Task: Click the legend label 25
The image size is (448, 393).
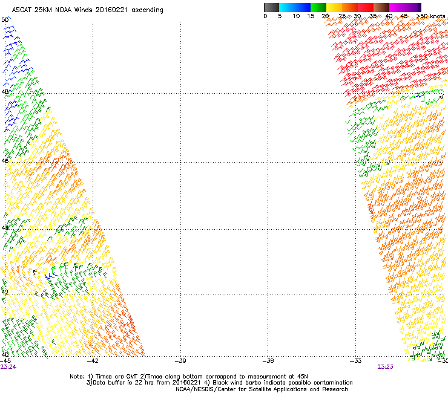Action: click(x=342, y=16)
